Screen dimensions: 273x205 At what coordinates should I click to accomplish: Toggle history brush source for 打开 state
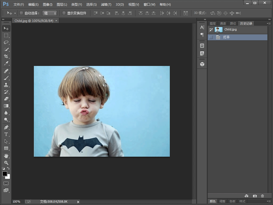coord(211,37)
